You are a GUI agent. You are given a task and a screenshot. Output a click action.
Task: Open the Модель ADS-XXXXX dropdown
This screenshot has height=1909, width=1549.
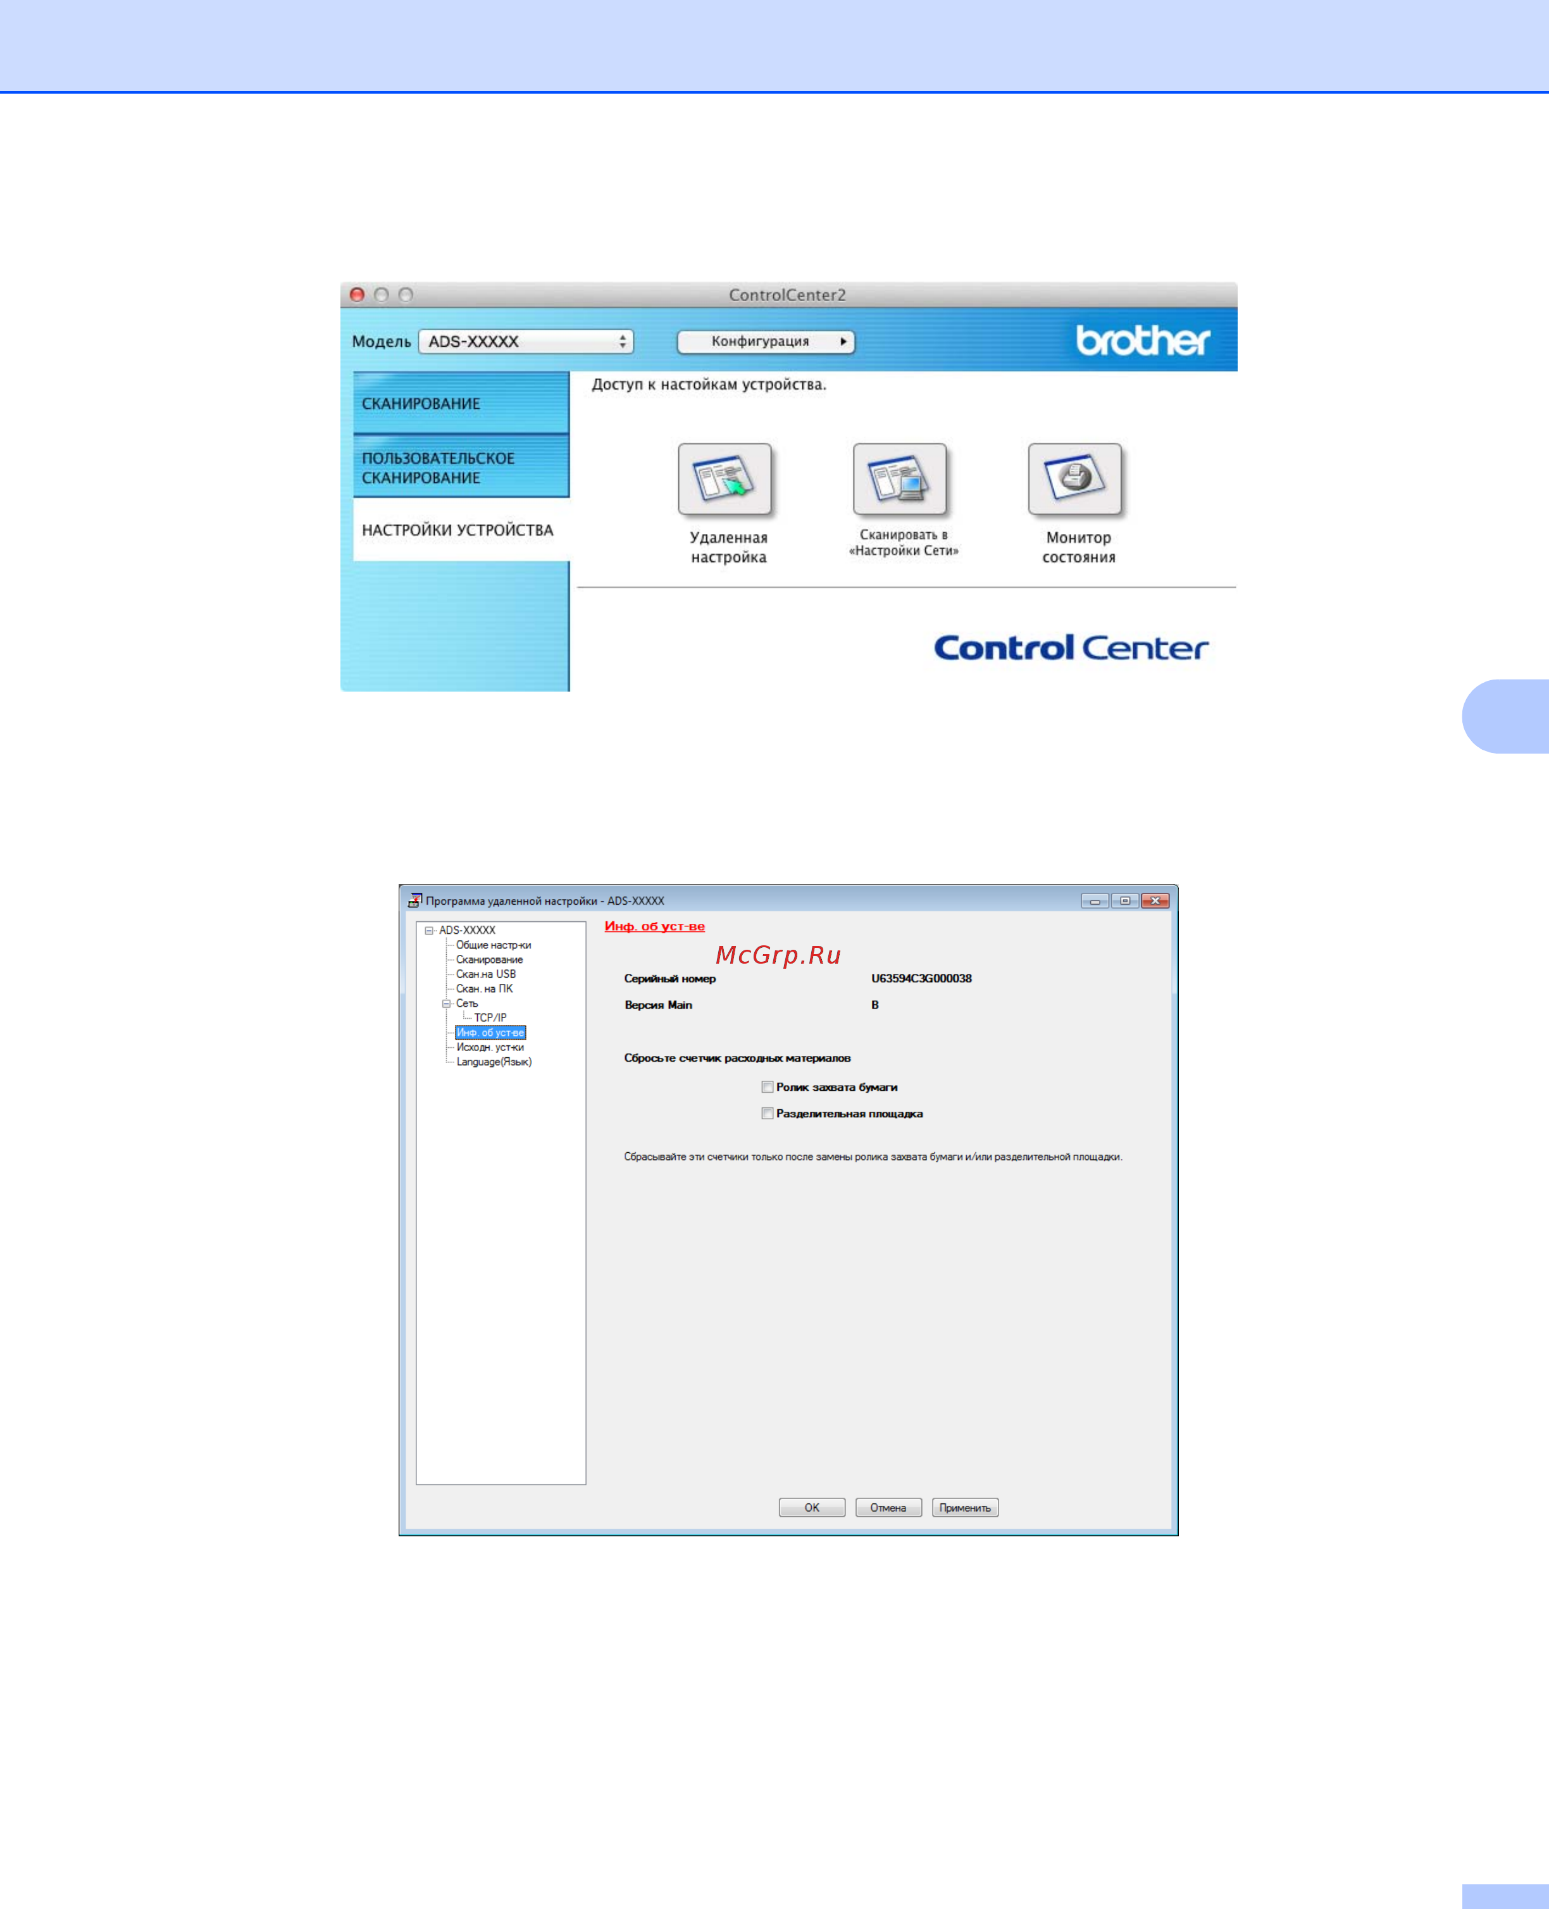pyautogui.click(x=526, y=341)
